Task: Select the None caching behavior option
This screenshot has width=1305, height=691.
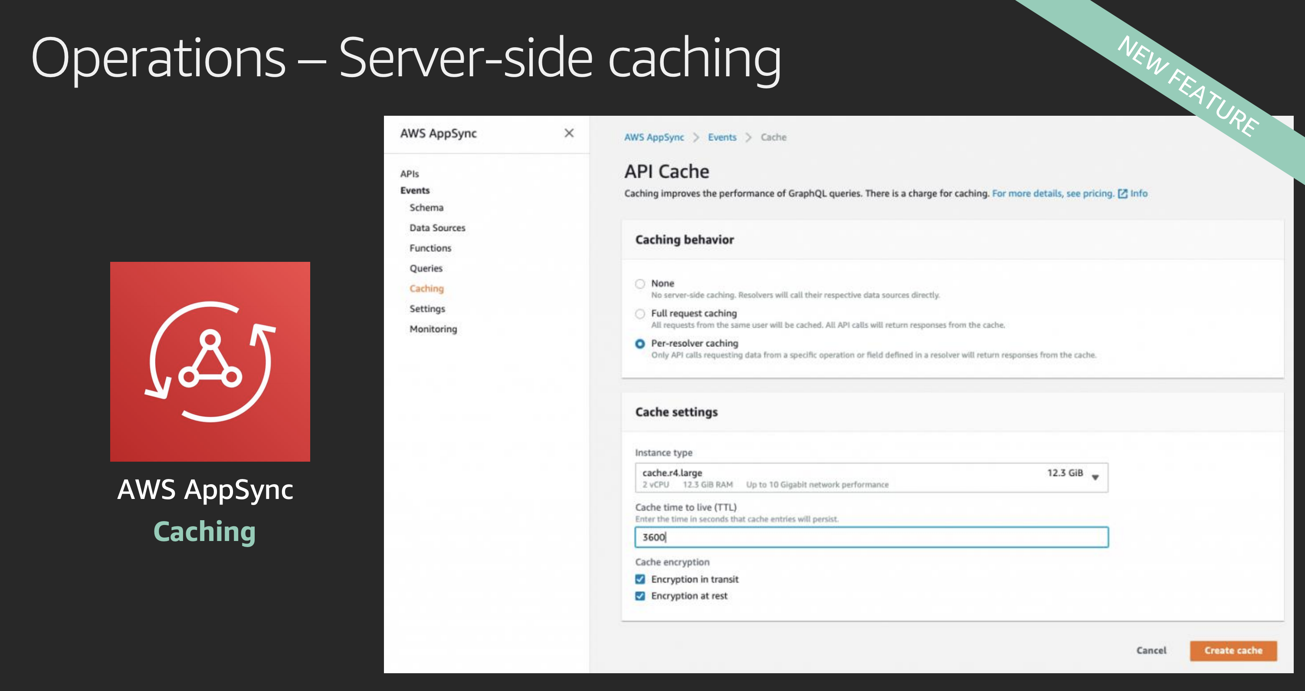Action: pyautogui.click(x=640, y=284)
